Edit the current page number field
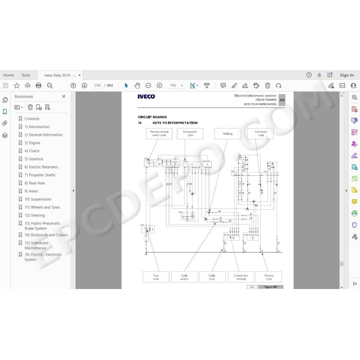The height and width of the screenshot is (360, 360). 97,86
